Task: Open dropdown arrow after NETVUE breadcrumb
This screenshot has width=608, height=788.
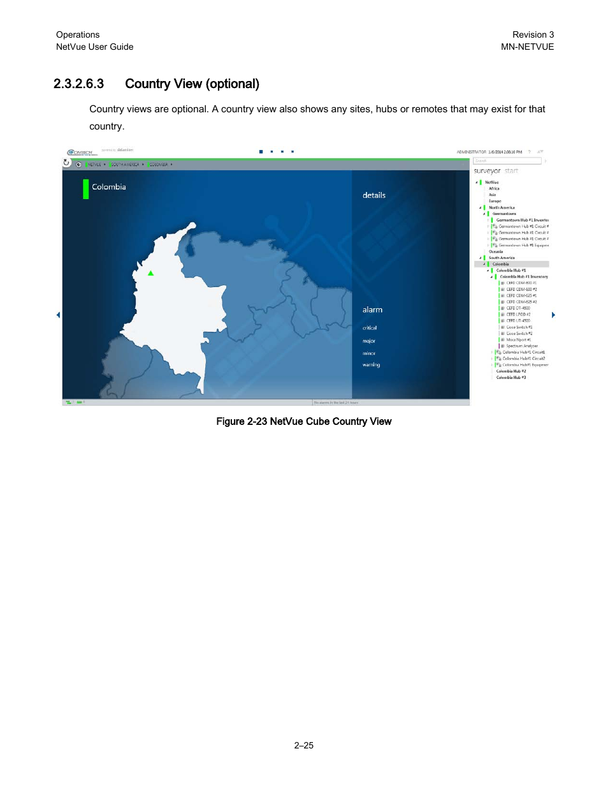Action: tap(105, 165)
